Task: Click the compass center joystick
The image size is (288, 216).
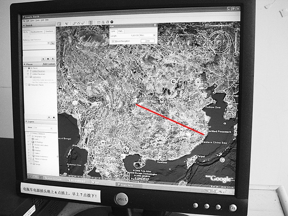Action: pos(219,42)
